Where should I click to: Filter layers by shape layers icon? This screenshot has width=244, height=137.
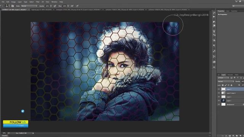241,78
